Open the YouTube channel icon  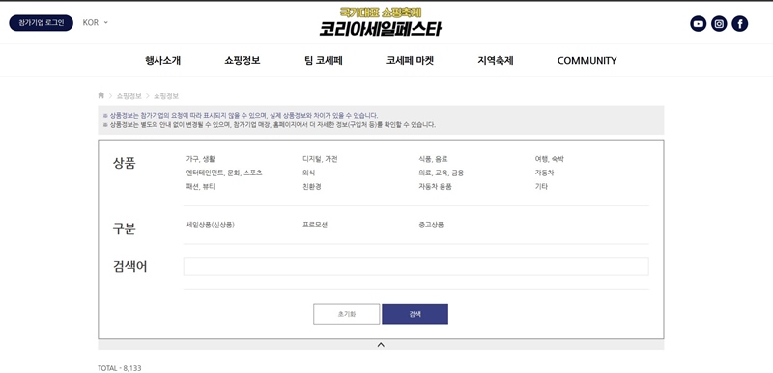pyautogui.click(x=698, y=23)
